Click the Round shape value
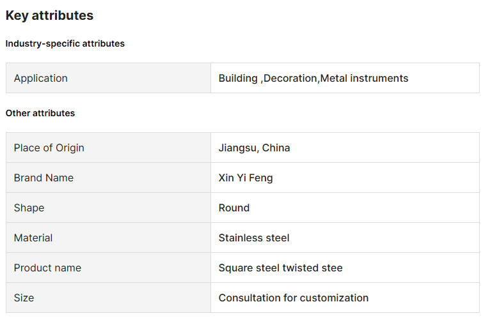The width and height of the screenshot is (483, 318). pos(234,208)
